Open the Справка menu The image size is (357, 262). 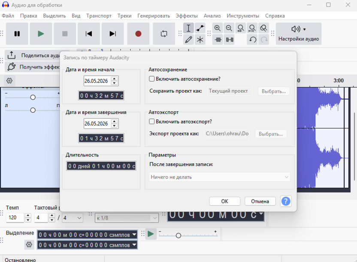pyautogui.click(x=275, y=16)
